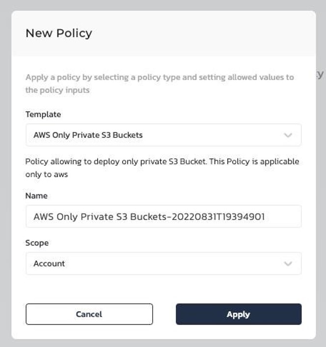Click the 'only to aws' description line
This screenshot has width=326, height=347.
47,174
